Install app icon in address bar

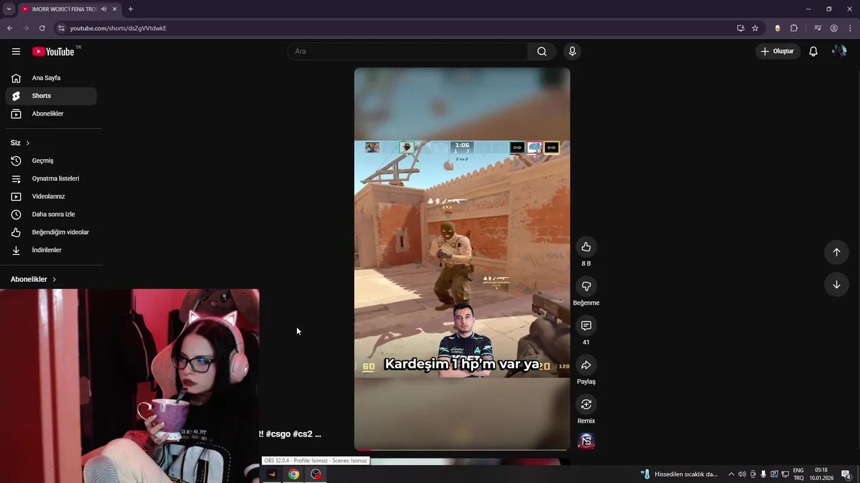coord(740,28)
